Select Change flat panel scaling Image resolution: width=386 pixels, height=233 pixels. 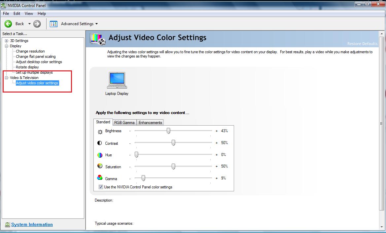(x=36, y=57)
